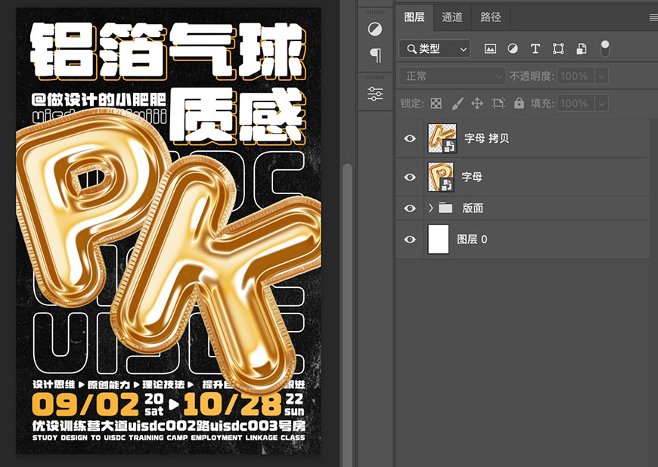Filter layers by shape icon
658x467 pixels.
558,48
